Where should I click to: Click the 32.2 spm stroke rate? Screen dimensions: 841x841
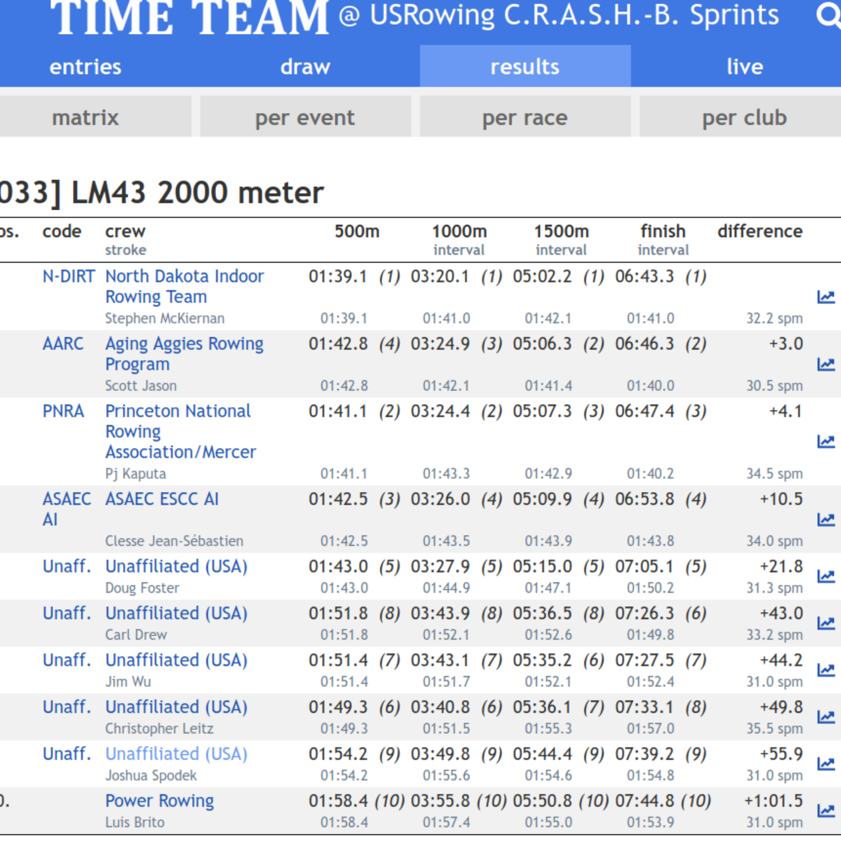(x=775, y=319)
